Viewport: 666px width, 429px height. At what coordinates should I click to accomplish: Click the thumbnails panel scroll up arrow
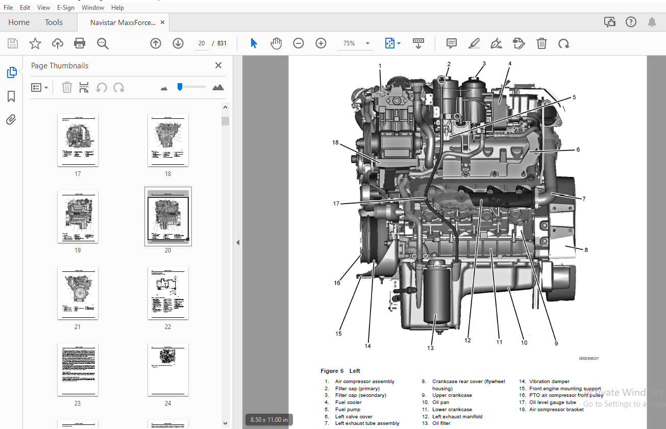pos(225,107)
